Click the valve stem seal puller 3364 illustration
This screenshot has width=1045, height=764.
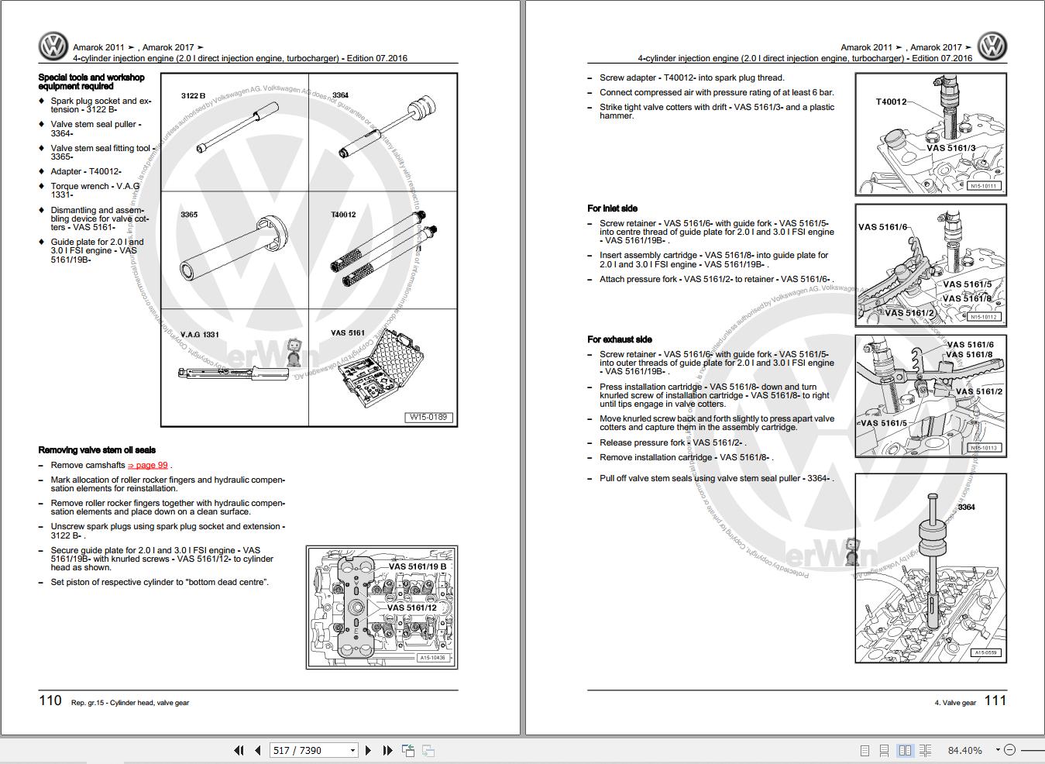click(931, 568)
